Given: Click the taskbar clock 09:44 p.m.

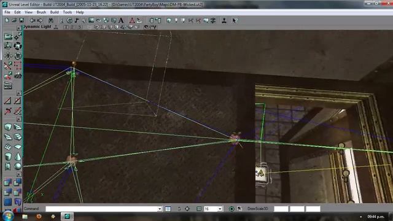Looking at the screenshot, I should (x=376, y=217).
